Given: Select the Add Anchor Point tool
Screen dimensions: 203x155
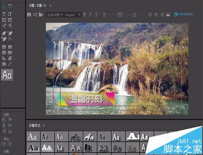Looking at the screenshot, I should [4, 39].
